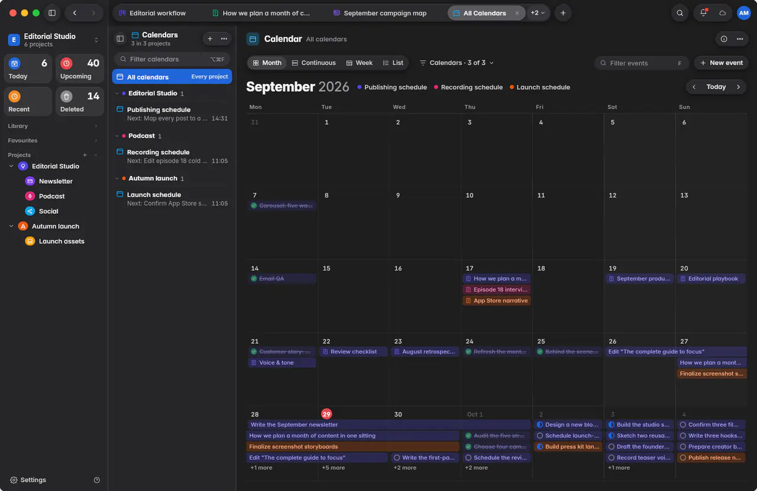The image size is (757, 491).
Task: Jump to Today button
Action: coord(716,87)
